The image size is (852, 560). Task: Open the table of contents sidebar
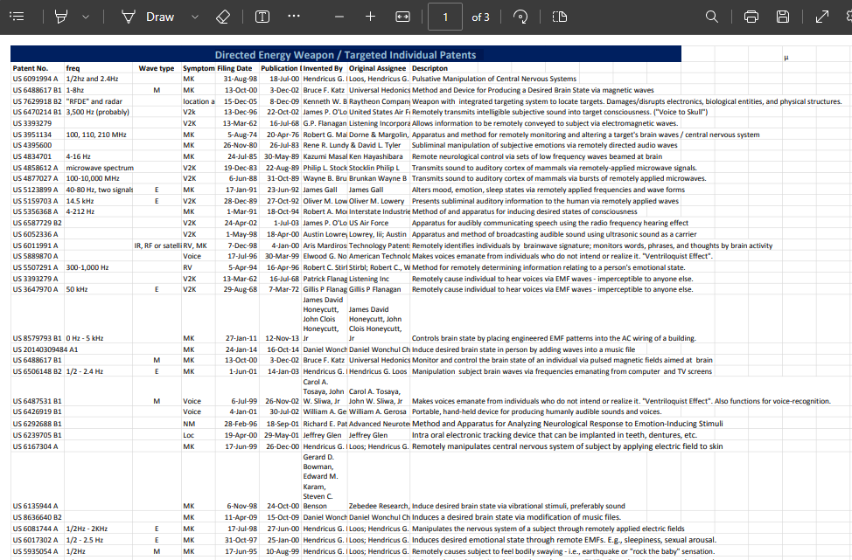(17, 17)
